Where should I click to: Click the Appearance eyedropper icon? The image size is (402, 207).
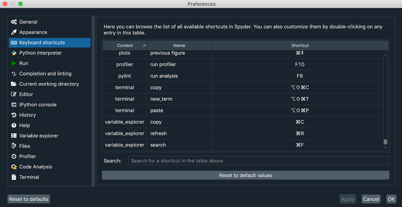pyautogui.click(x=14, y=32)
